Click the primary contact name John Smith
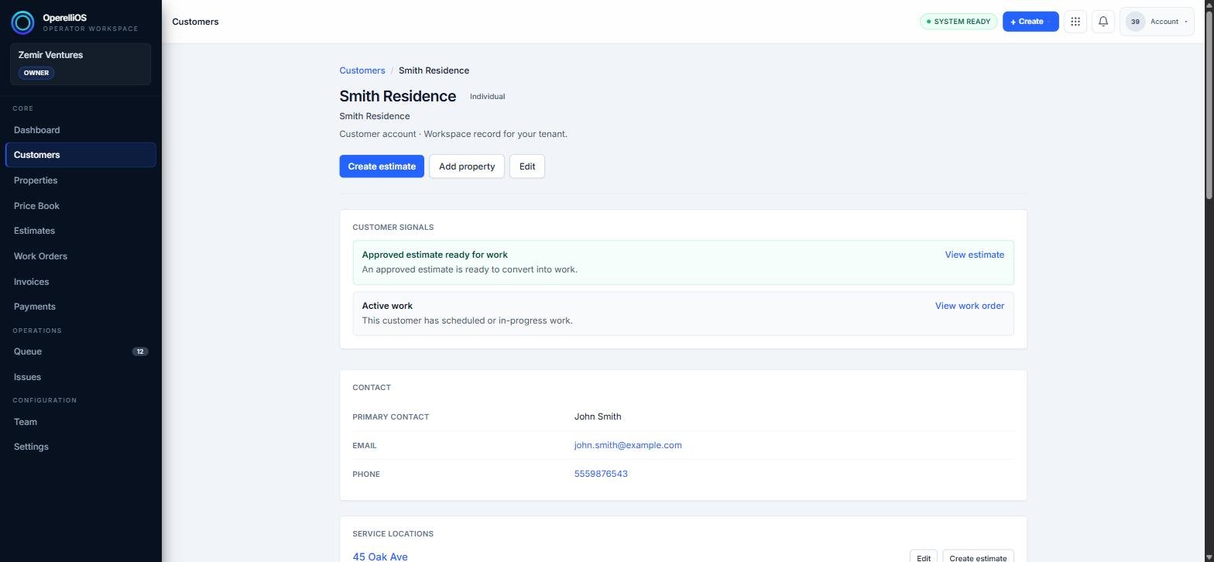This screenshot has height=562, width=1214. pyautogui.click(x=598, y=416)
